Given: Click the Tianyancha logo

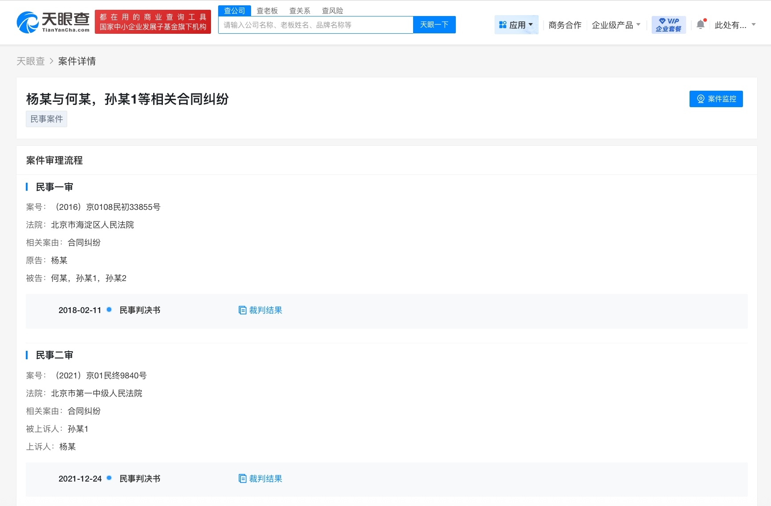Looking at the screenshot, I should coord(52,21).
